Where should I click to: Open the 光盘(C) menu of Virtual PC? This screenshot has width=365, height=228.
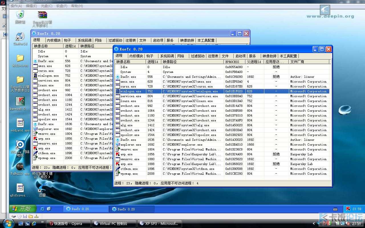coord(46,6)
